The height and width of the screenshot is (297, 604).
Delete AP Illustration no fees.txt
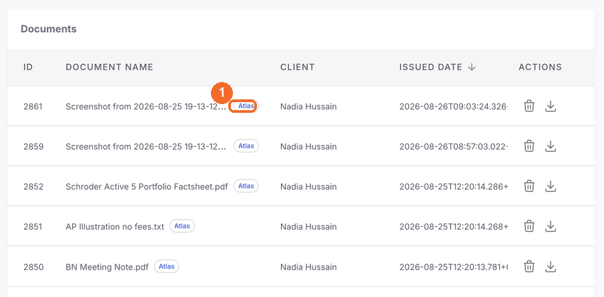pyautogui.click(x=529, y=226)
